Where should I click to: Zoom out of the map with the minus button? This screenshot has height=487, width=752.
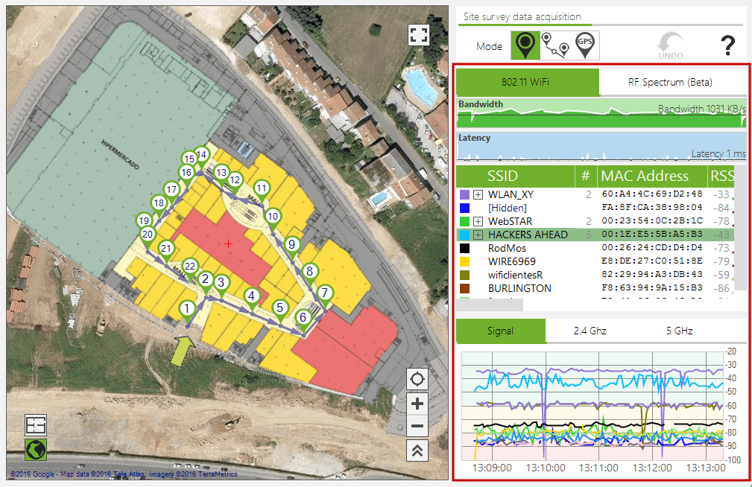point(417,427)
